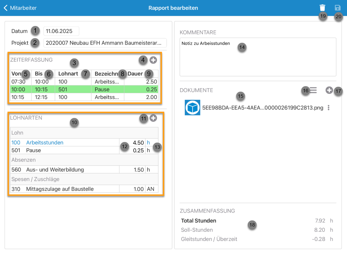Add a new document with plus icon
This screenshot has height=254, width=347.
pyautogui.click(x=329, y=90)
